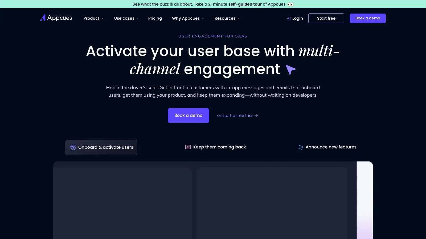Image resolution: width=426 pixels, height=239 pixels.
Task: Open the Use cases dropdown
Action: 126,18
